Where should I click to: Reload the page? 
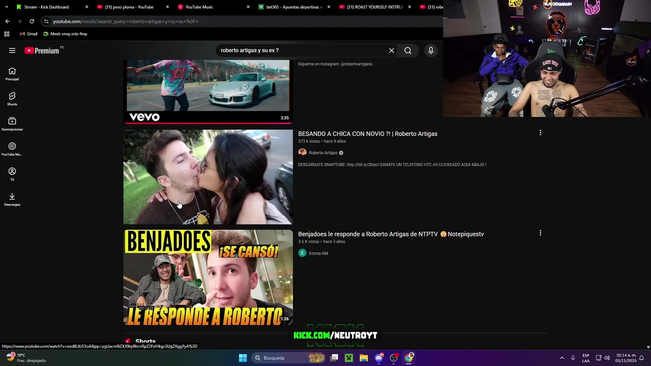click(x=32, y=21)
